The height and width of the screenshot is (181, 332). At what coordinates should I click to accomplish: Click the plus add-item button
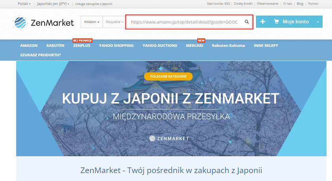tap(263, 21)
